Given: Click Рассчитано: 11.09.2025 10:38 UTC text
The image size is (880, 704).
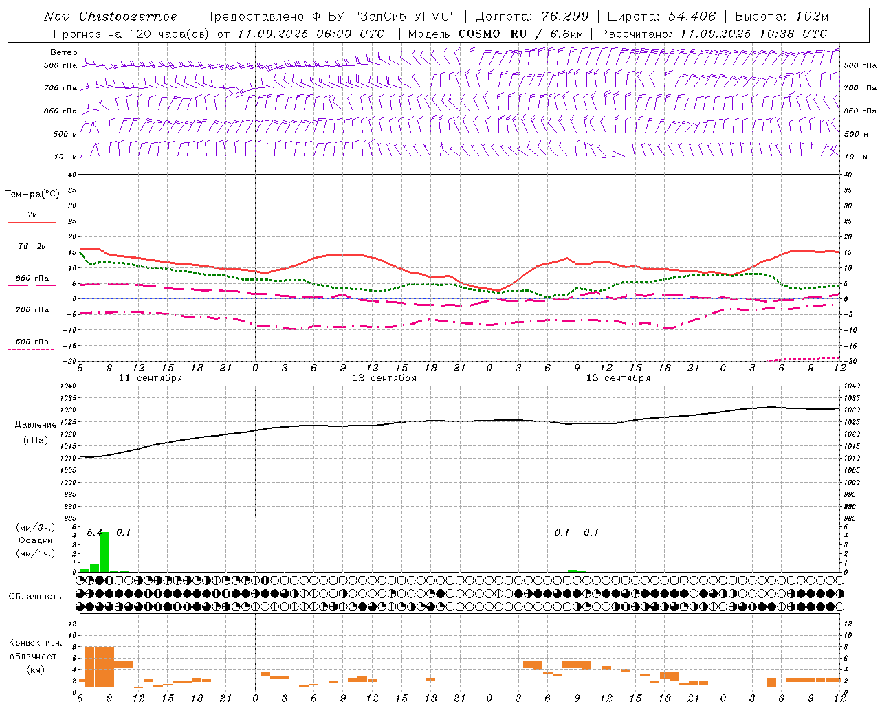Looking at the screenshot, I should 714,34.
